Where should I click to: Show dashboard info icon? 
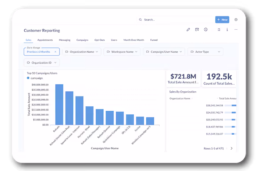point(227,29)
